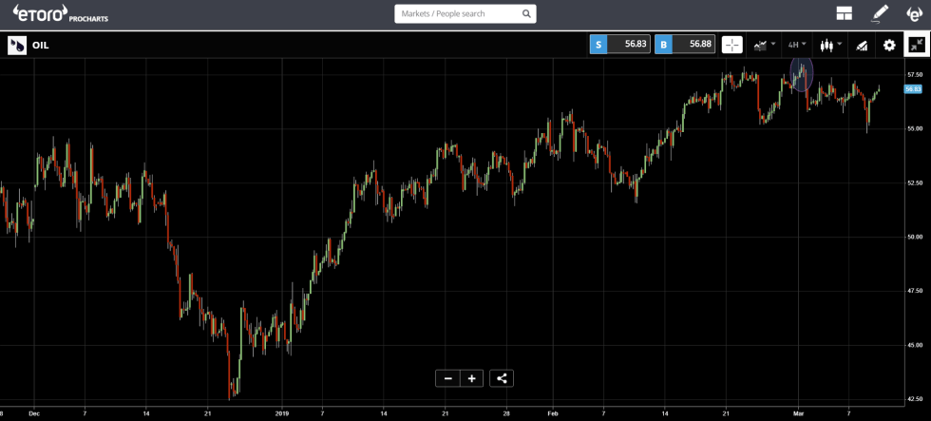Open the candlestick chart type dropdown

coord(830,45)
